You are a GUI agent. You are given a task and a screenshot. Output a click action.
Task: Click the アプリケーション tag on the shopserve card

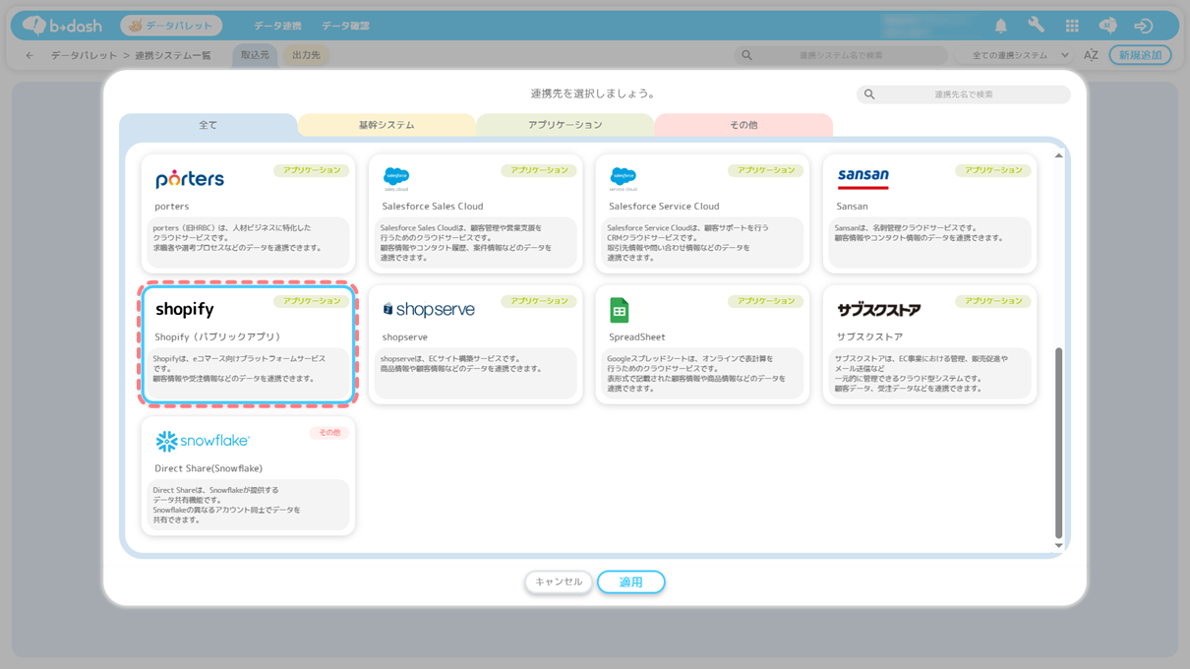point(539,302)
